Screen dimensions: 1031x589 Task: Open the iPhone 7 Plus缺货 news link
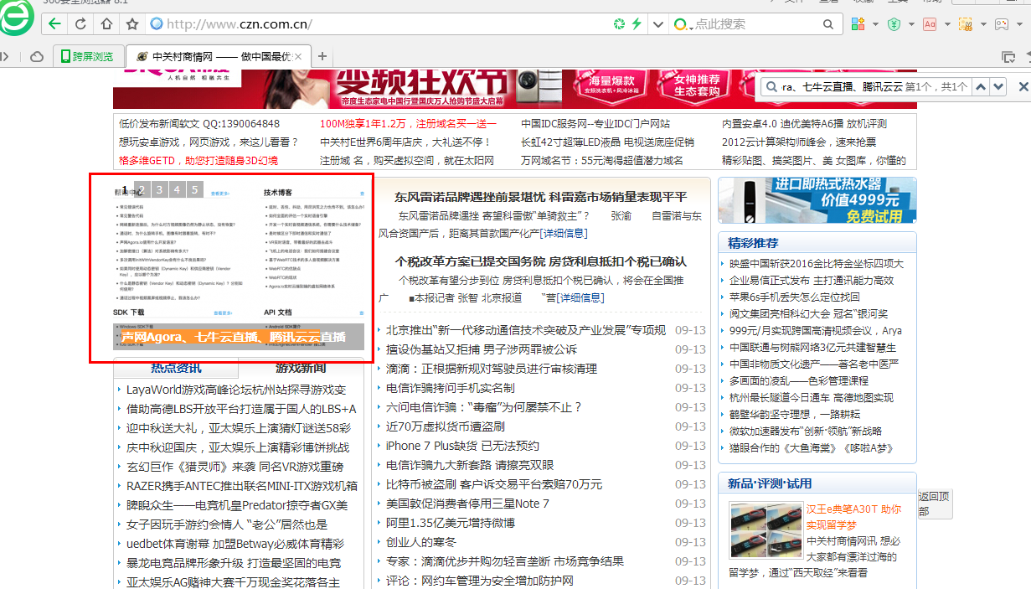pyautogui.click(x=462, y=446)
